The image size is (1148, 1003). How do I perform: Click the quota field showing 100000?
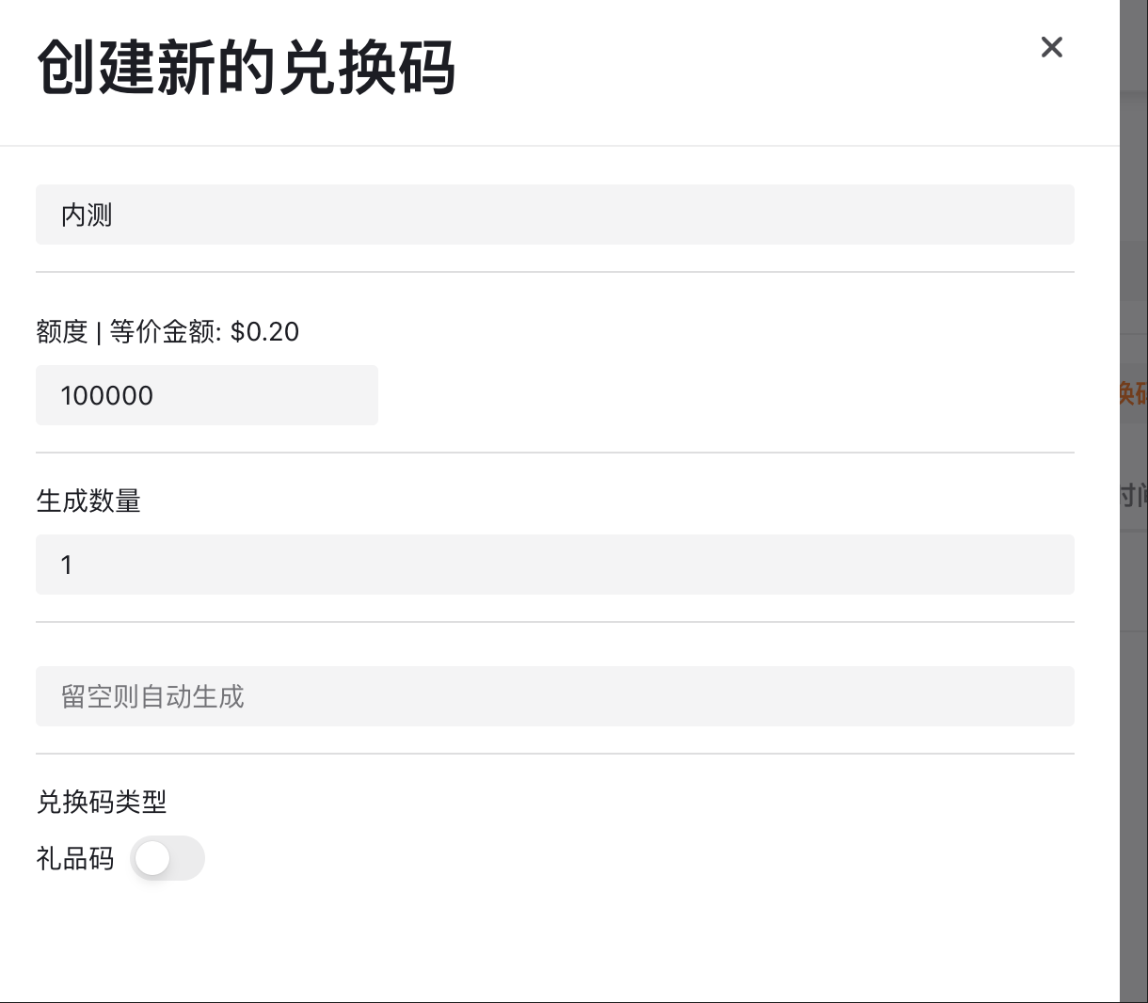[207, 395]
